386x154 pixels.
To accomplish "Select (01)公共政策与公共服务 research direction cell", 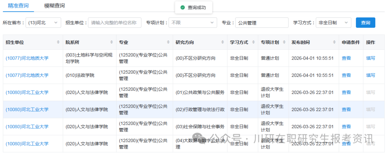I will [200, 92].
